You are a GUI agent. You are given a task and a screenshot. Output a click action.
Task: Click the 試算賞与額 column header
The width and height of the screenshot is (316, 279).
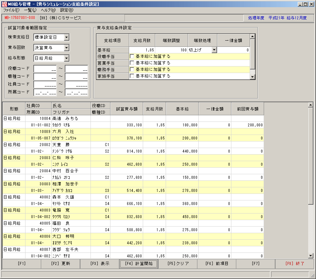(127, 109)
